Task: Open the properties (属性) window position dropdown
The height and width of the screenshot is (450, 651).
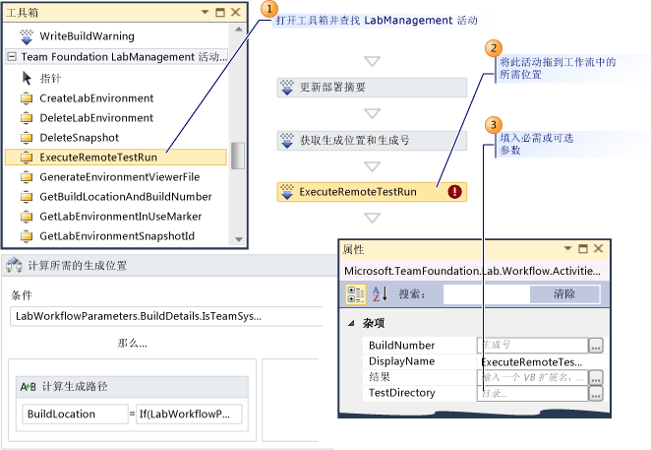Action: pos(567,249)
